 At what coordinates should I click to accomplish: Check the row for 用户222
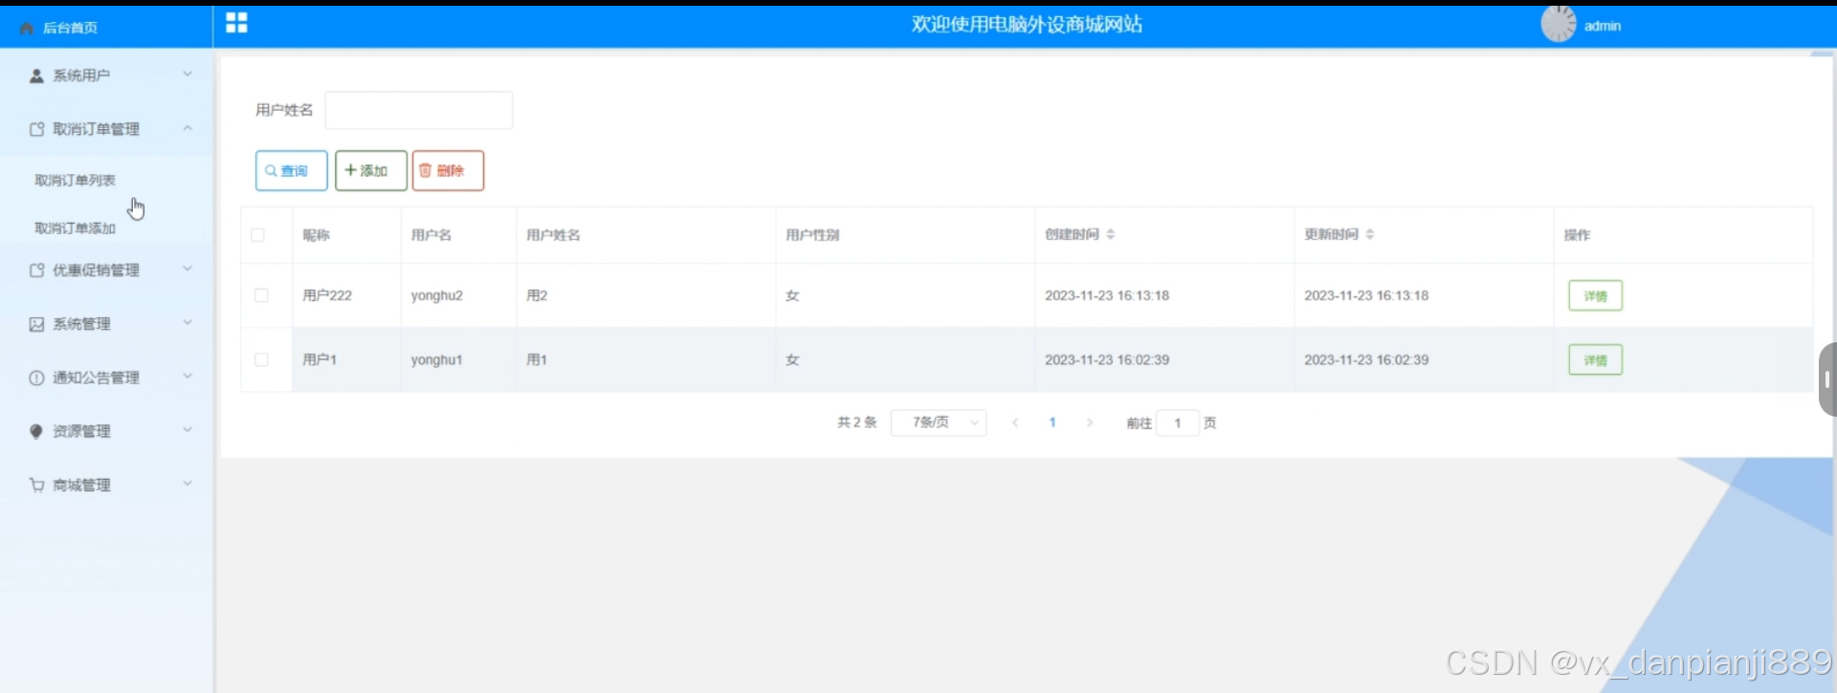pos(261,295)
